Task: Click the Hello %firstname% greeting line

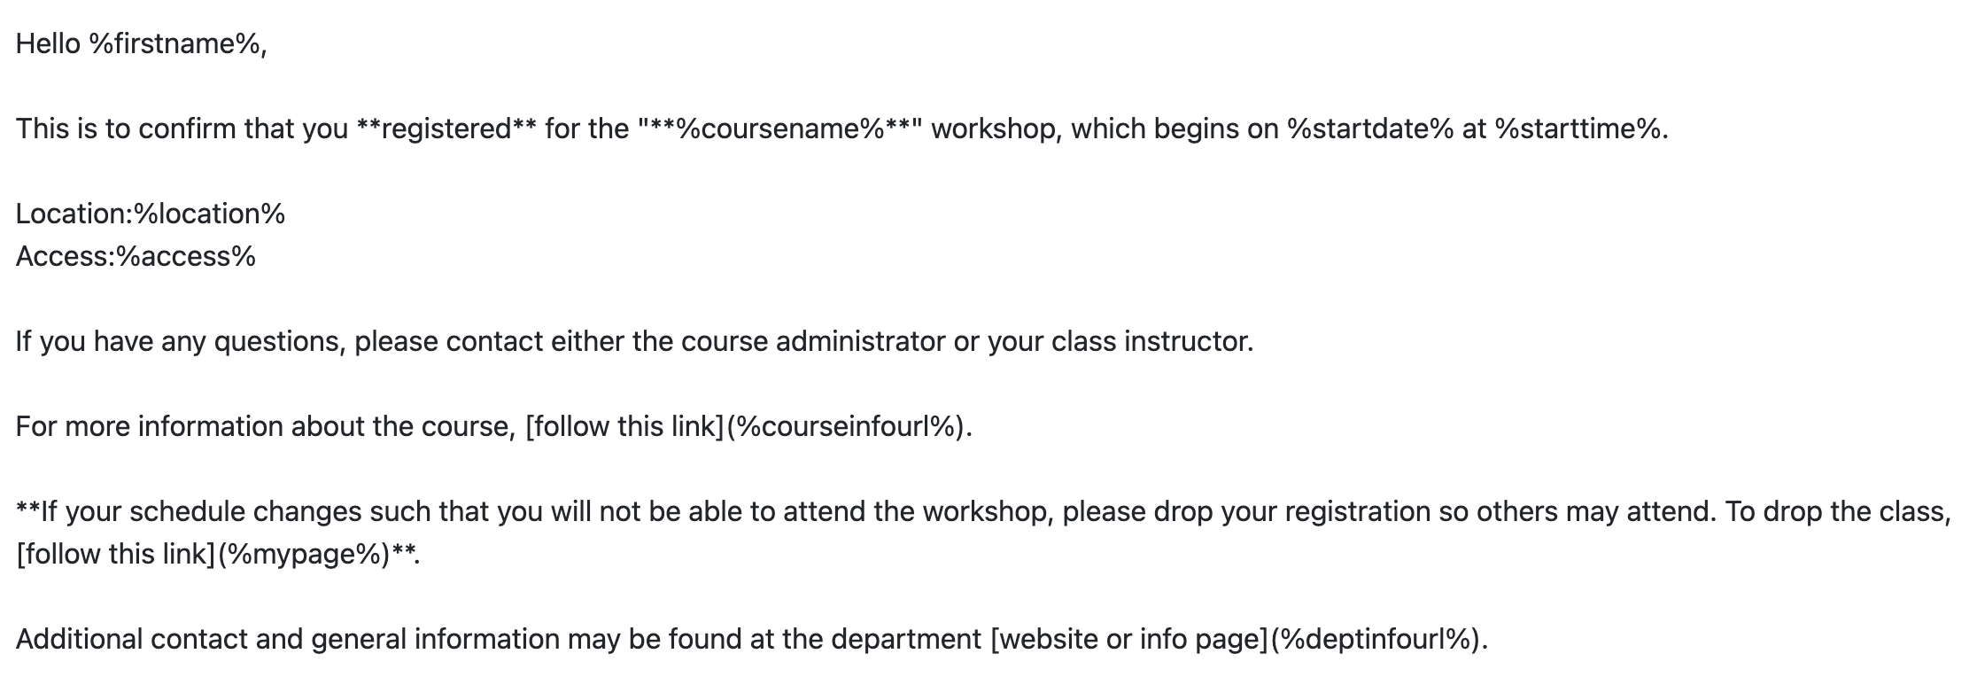Action: click(141, 43)
